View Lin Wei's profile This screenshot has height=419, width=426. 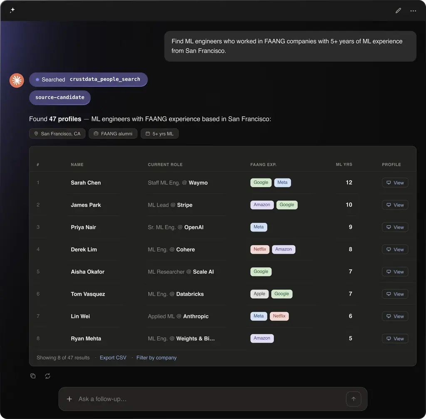click(395, 316)
